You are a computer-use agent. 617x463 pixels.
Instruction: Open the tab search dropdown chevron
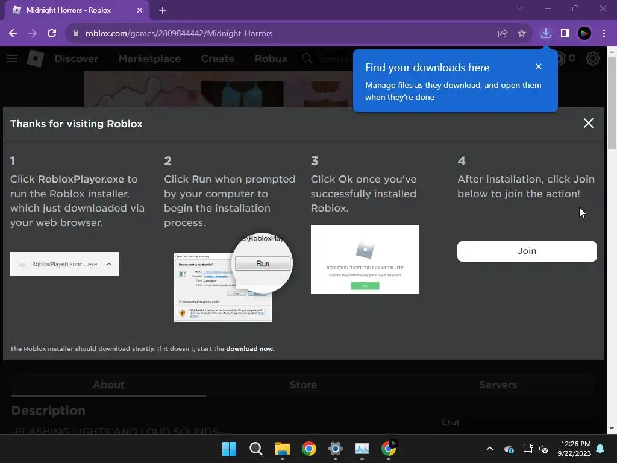[520, 8]
